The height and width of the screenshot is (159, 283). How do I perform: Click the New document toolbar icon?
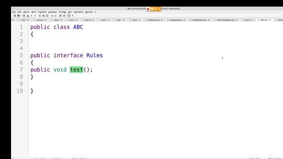click(x=15, y=16)
